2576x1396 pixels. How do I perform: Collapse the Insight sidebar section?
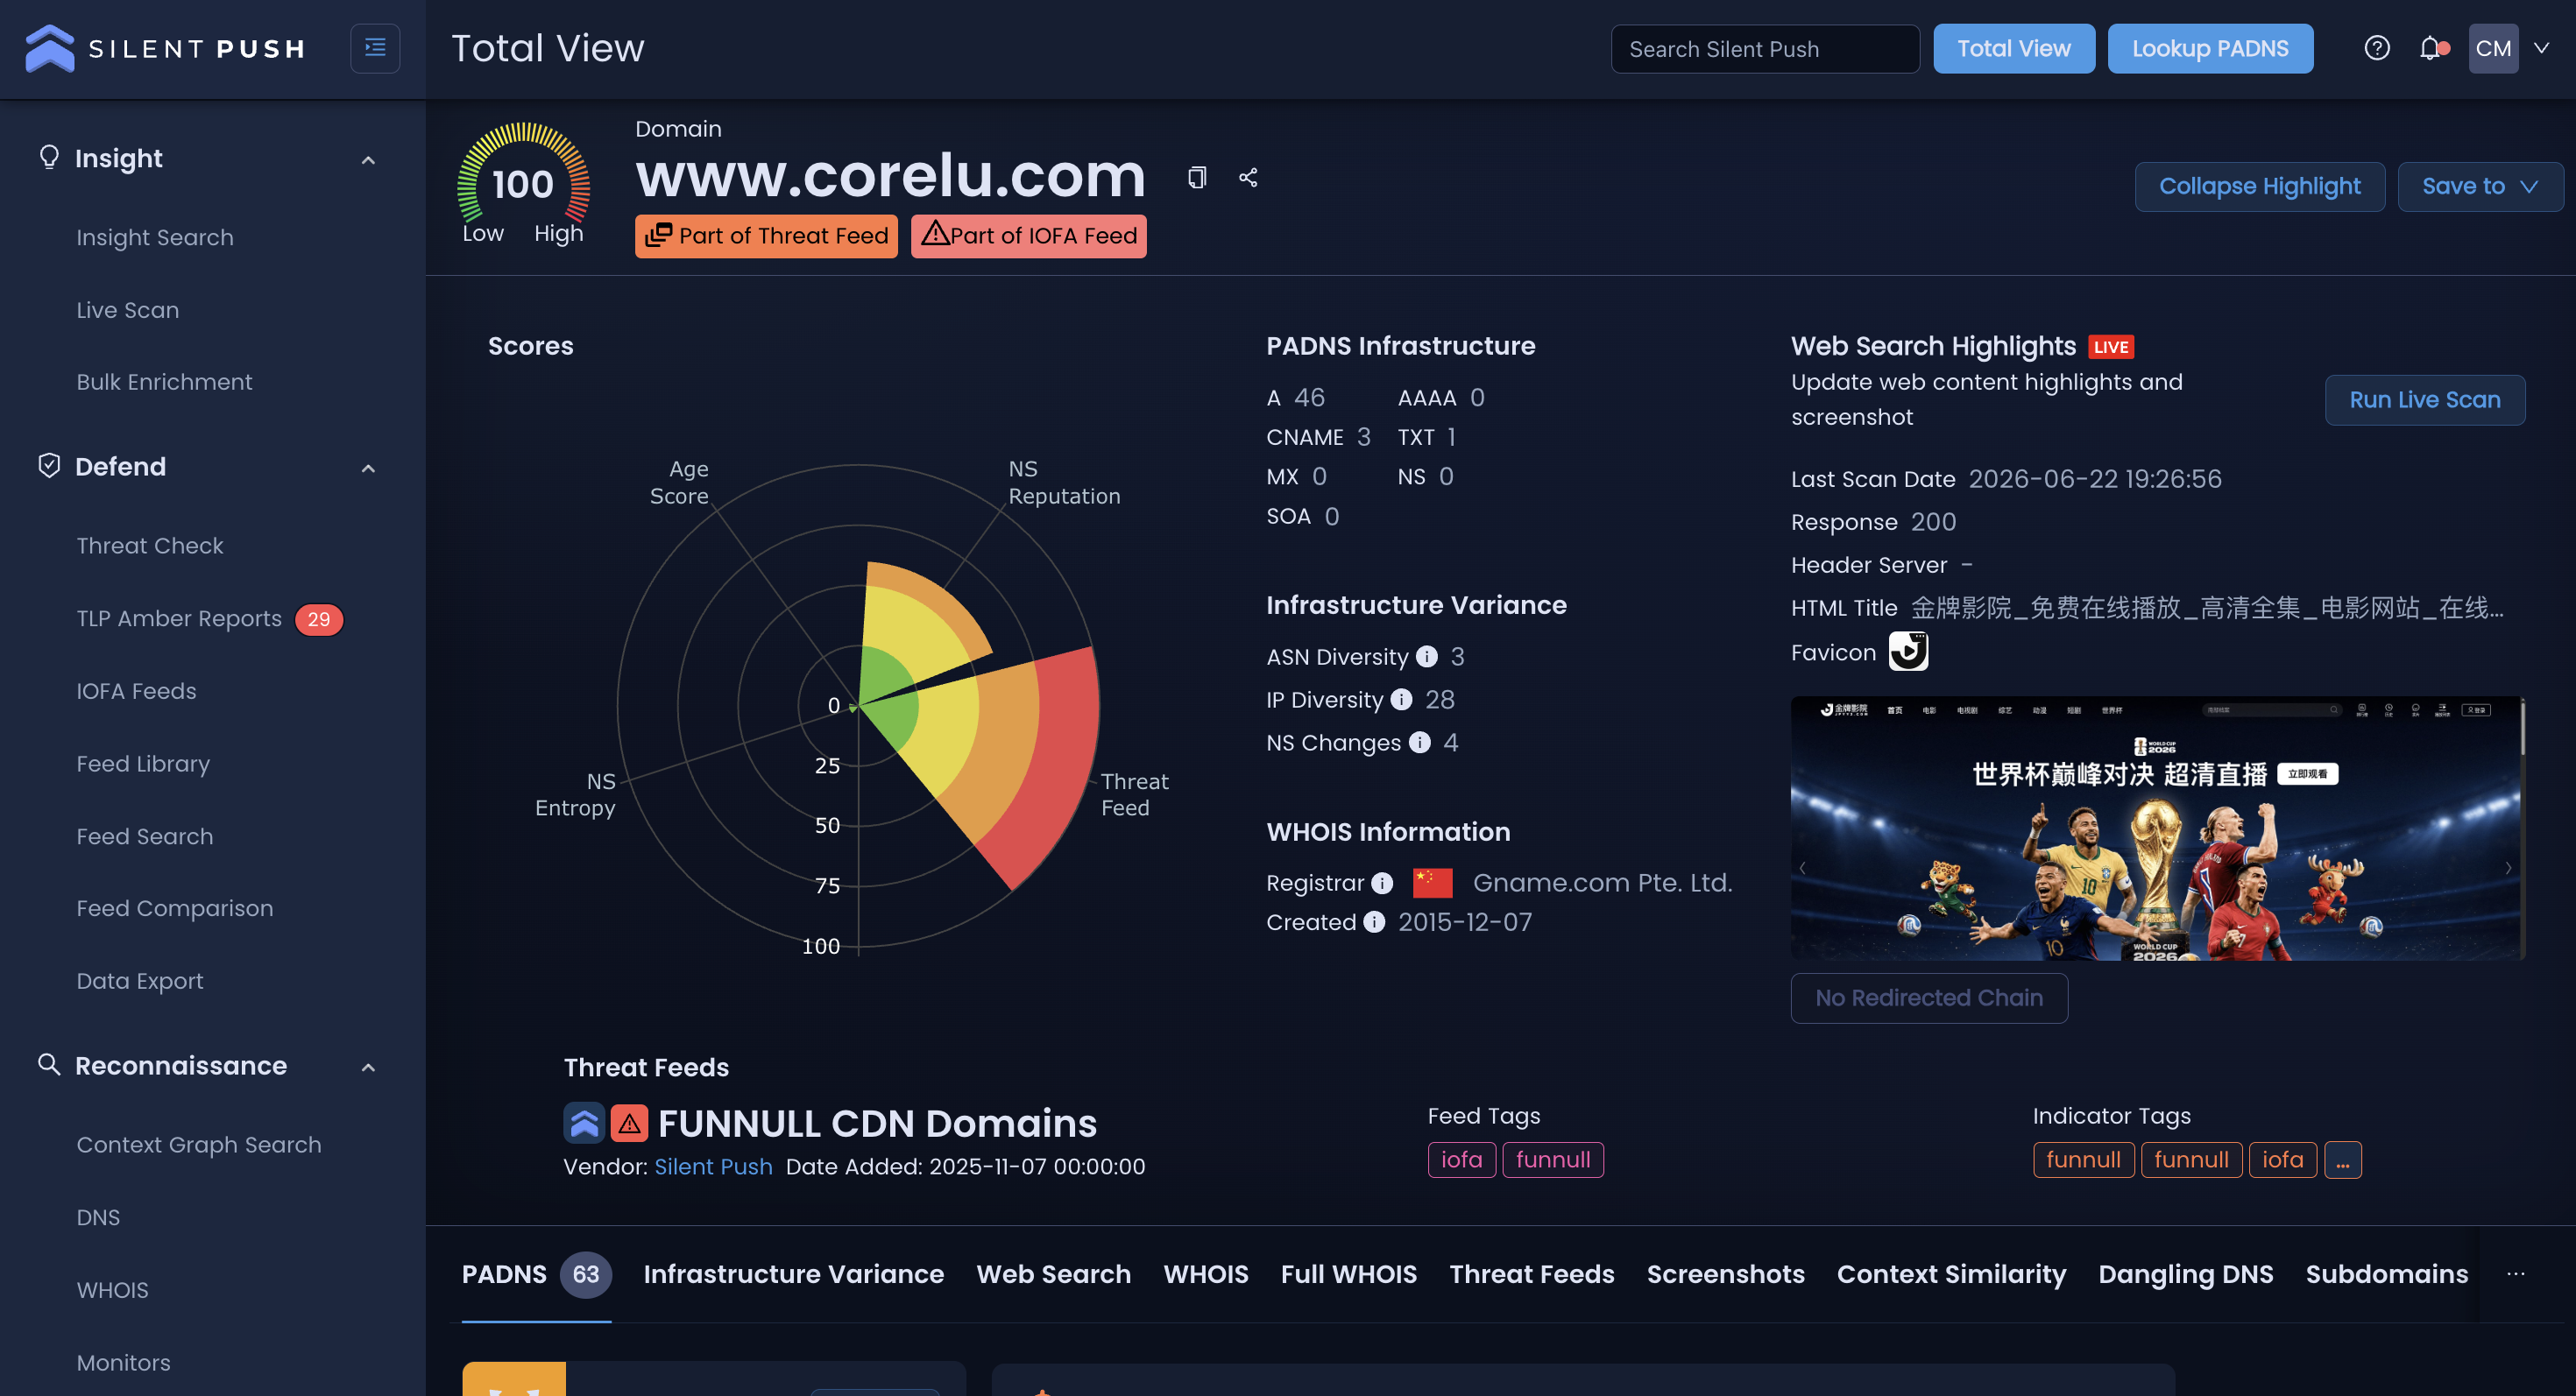tap(368, 160)
